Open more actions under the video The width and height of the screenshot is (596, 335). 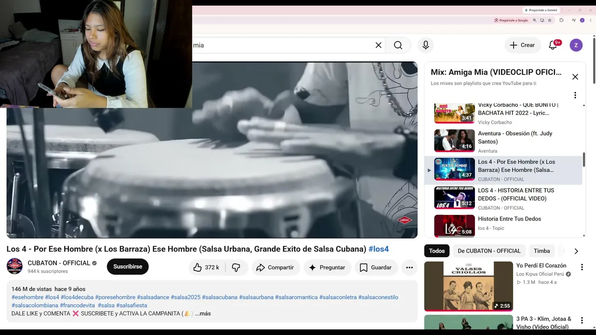pyautogui.click(x=409, y=268)
